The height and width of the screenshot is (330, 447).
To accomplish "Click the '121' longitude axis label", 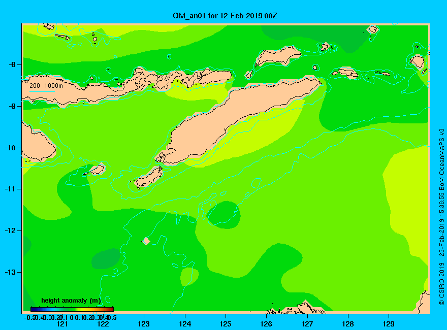I will (62, 324).
